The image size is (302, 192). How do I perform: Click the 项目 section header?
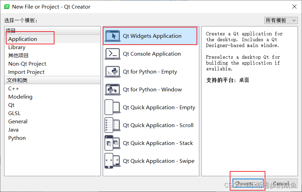tap(52, 31)
